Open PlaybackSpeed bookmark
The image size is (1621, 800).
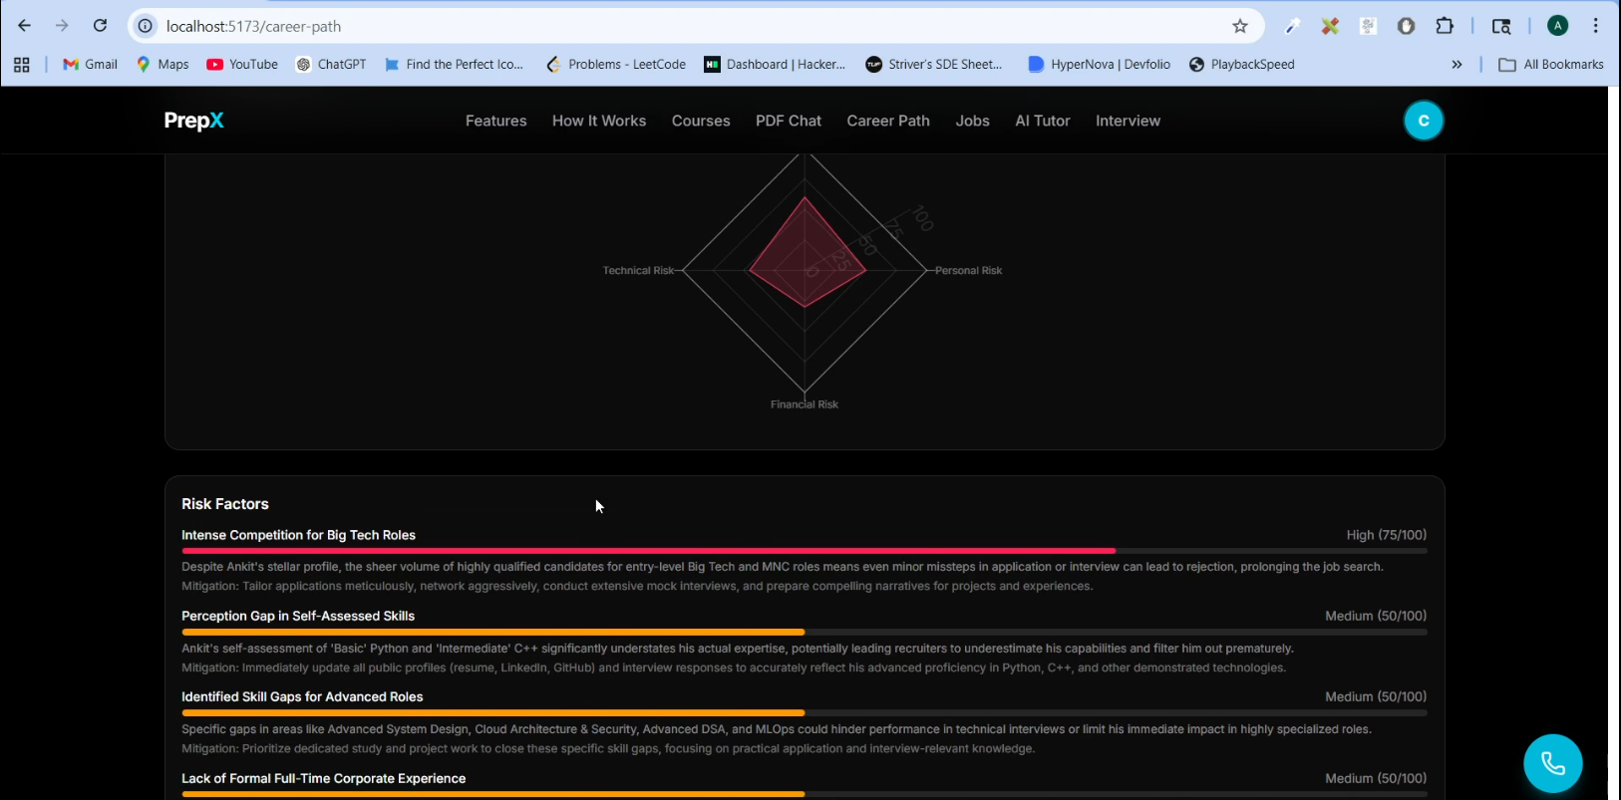pyautogui.click(x=1242, y=65)
